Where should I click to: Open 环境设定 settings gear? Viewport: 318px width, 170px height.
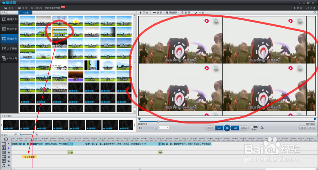37,8
